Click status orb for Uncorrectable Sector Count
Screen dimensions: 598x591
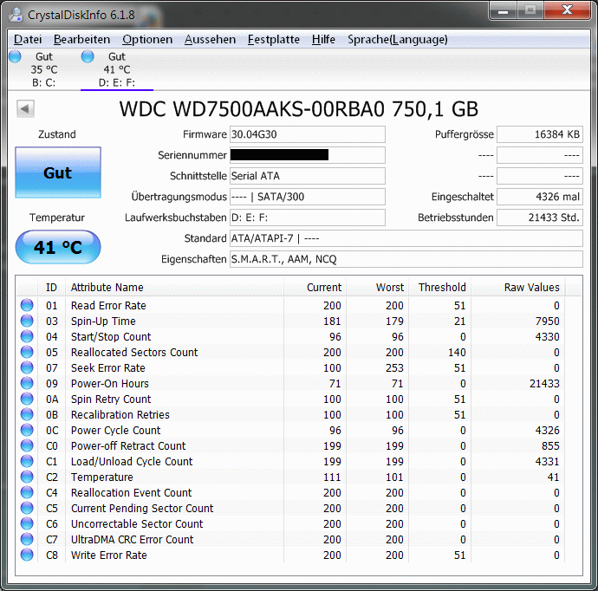(27, 524)
